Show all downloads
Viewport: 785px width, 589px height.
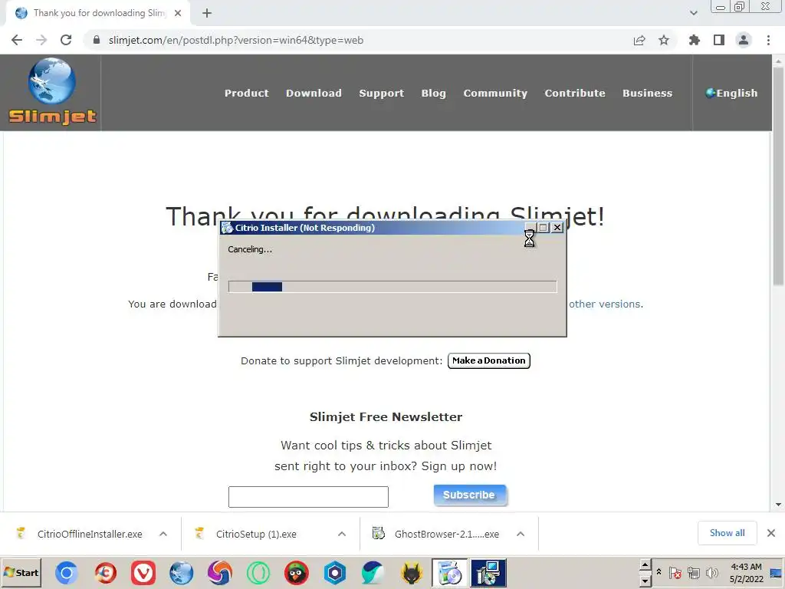point(727,533)
